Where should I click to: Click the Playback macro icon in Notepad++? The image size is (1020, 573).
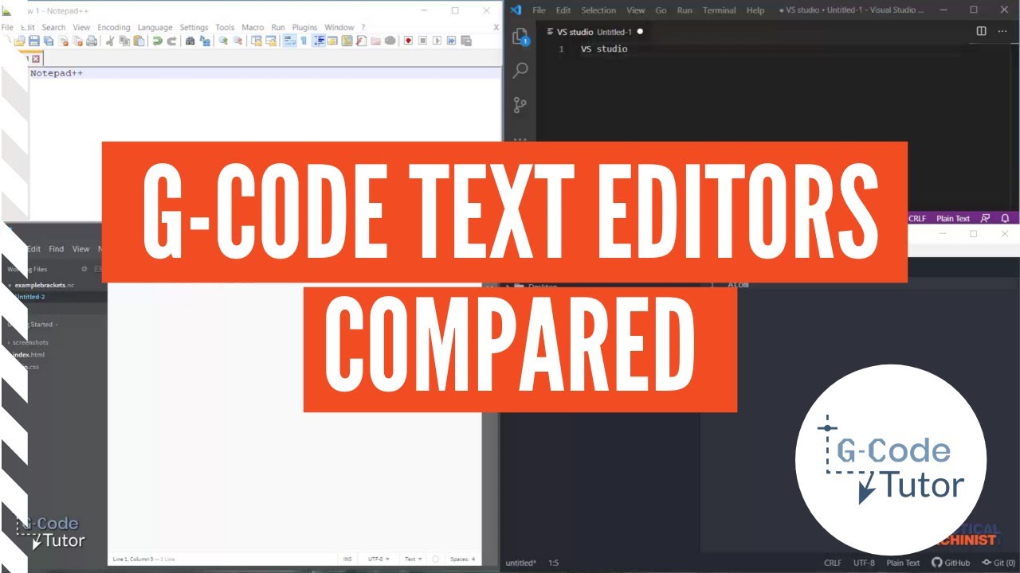click(x=437, y=41)
